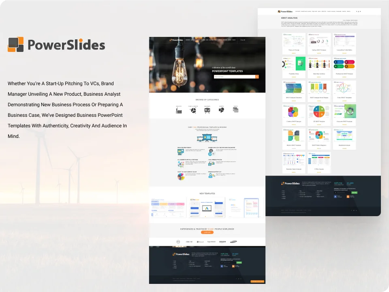Open the Corporate SWOT Analysis template card
The image size is (389, 292).
(344, 115)
